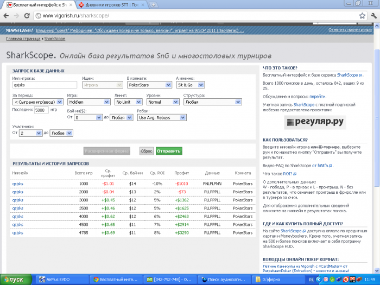This screenshot has width=380, height=285.
Task: Open the 'D:\ферма' folder in taskbar
Action: (x=277, y=280)
